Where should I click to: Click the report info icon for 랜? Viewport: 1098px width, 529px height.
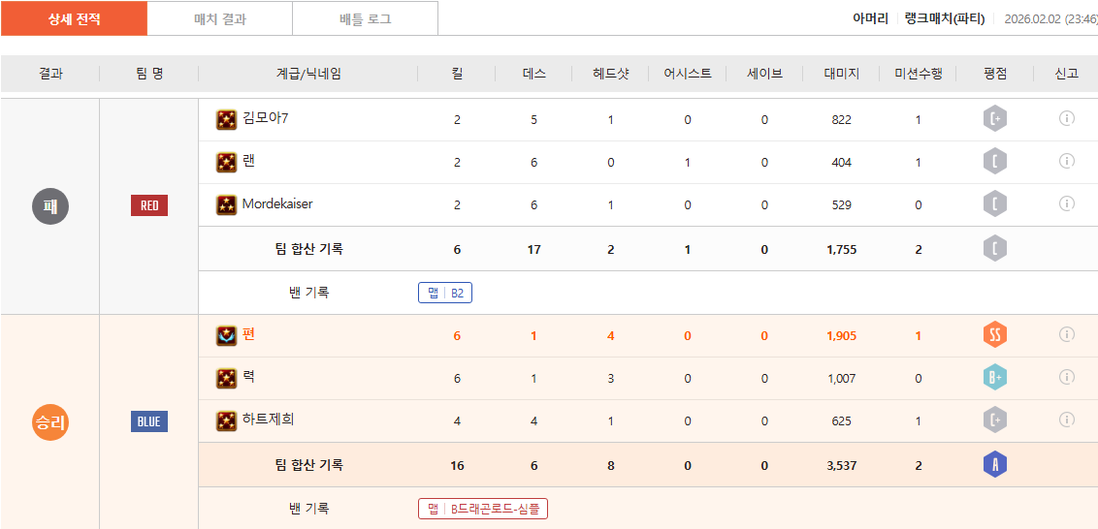(x=1066, y=161)
